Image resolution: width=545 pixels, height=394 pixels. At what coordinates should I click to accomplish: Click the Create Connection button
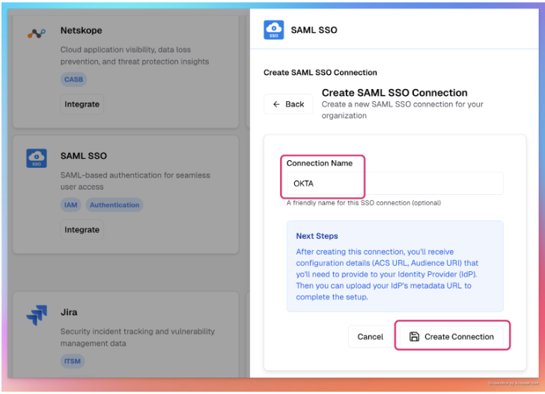pos(451,336)
